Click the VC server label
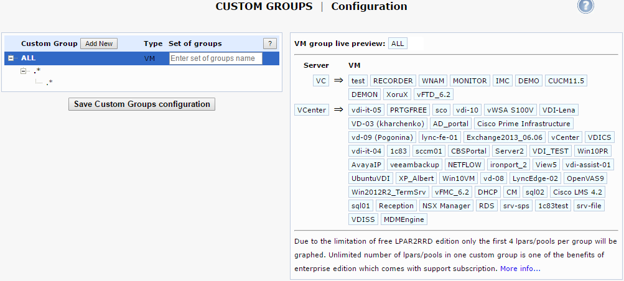This screenshot has height=281, width=624. [x=321, y=81]
